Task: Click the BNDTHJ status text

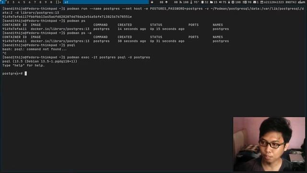Action: click(291, 2)
